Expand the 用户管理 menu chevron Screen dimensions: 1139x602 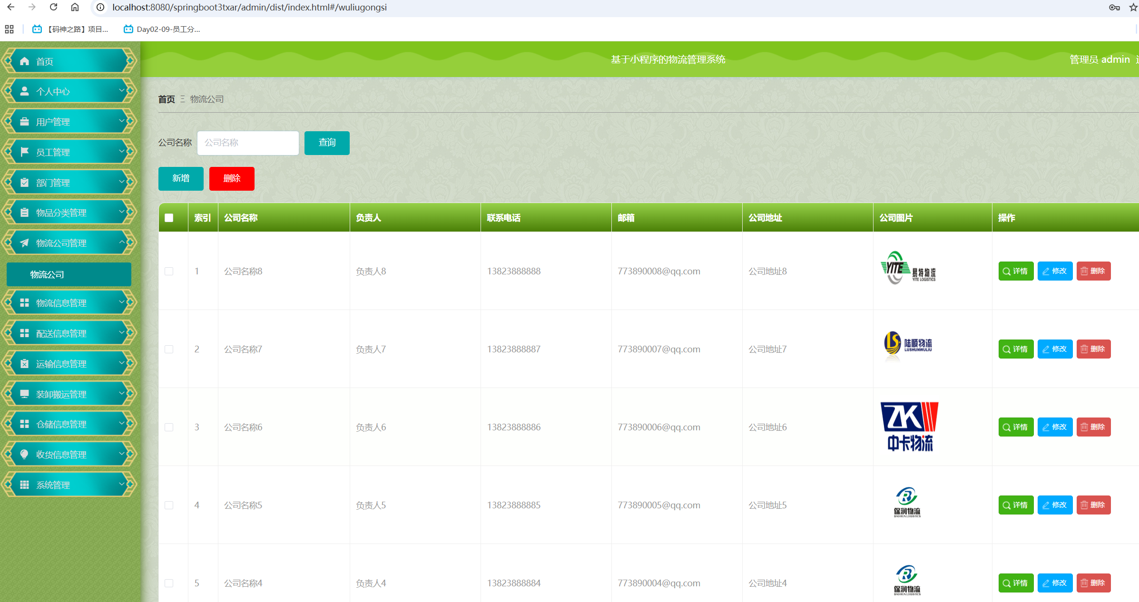pyautogui.click(x=122, y=121)
